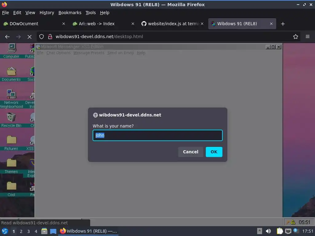Close the Wibdows 91 (REL8) tab
Screen dimensions: 315x236
tap(271, 24)
